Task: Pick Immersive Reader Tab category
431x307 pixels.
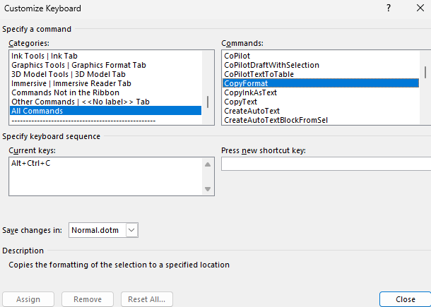Action: (71, 83)
